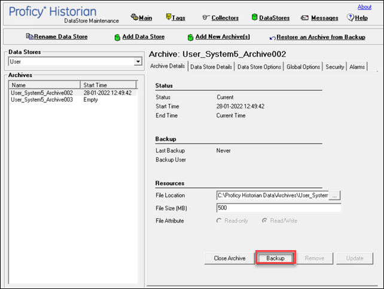Viewport: 384px width, 289px height.
Task: Click the Restore Archive arrow icon
Action: pos(272,38)
